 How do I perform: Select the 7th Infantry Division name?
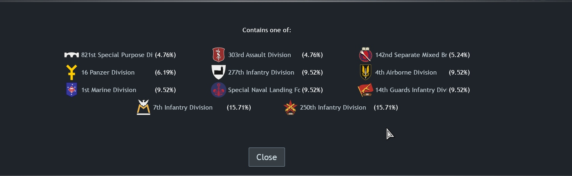coord(183,108)
